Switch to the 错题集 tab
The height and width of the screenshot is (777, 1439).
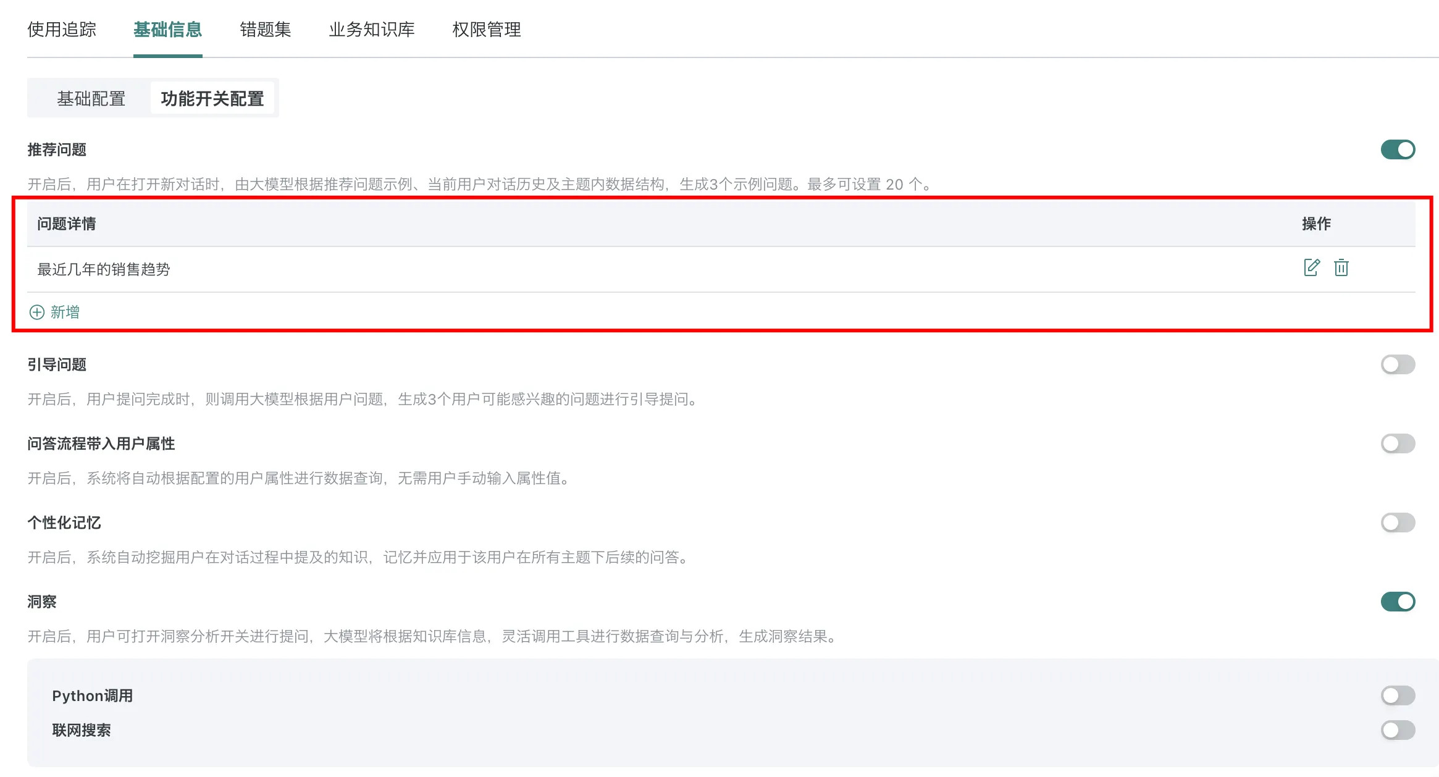(265, 30)
